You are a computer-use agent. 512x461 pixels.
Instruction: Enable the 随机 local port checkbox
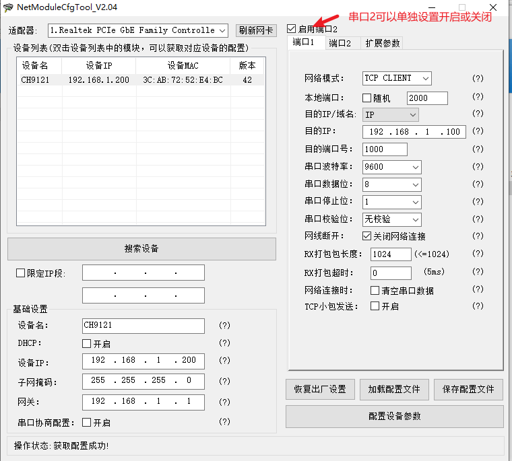click(366, 98)
